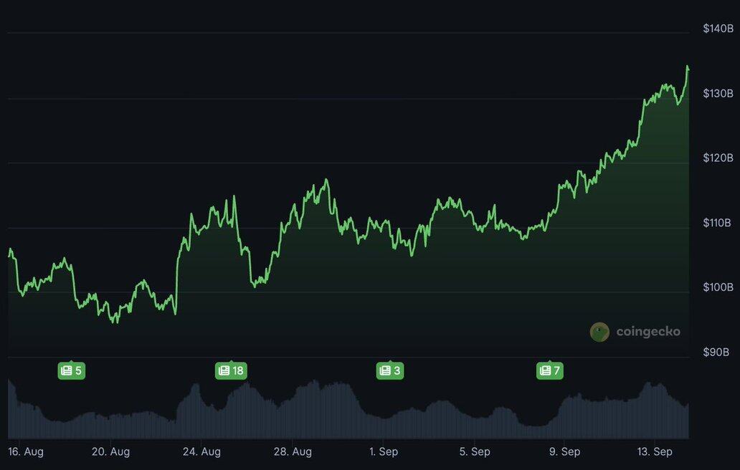740x470 pixels.
Task: Click the 1. Sep date label
Action: click(x=384, y=451)
